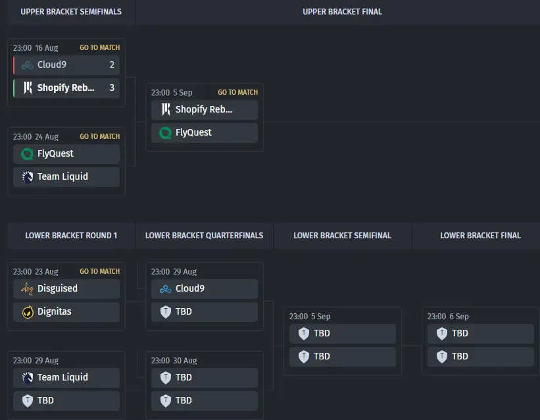Viewport: 540px width, 420px height.
Task: Click Cloud9 logo in 16 Aug semifinal
Action: click(x=28, y=65)
